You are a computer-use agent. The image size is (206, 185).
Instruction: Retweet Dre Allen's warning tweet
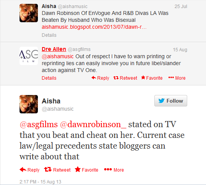click(125, 78)
